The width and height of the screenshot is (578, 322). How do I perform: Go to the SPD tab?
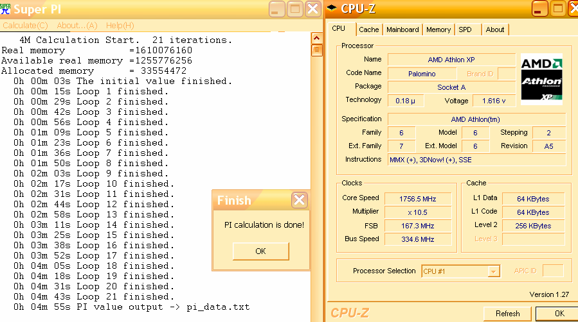465,30
